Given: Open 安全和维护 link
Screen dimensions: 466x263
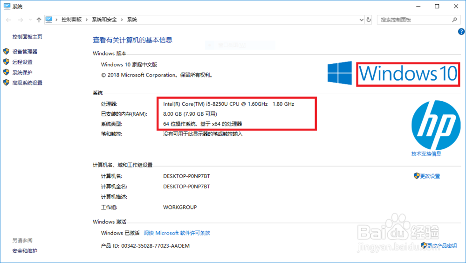Looking at the screenshot, I should point(25,251).
